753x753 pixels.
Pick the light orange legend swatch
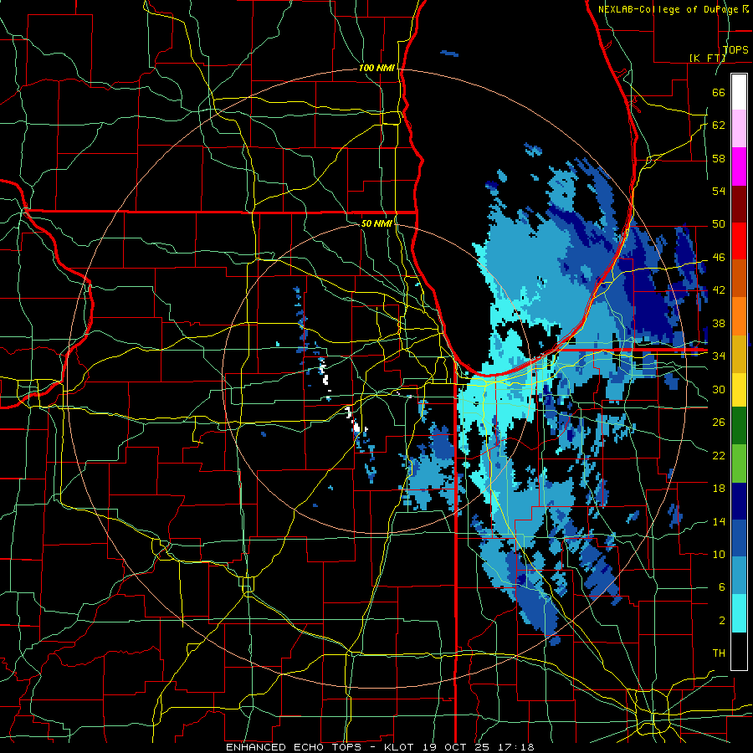[x=739, y=316]
